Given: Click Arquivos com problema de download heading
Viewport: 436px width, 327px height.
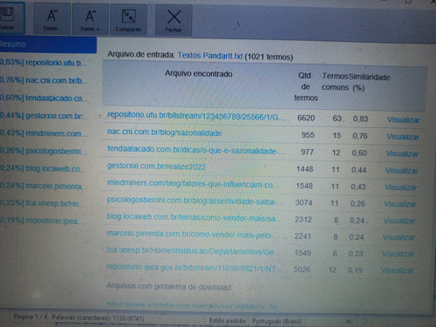Looking at the screenshot, I should click(x=169, y=287).
